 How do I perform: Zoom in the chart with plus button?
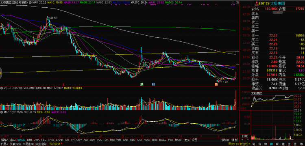pos(242,140)
